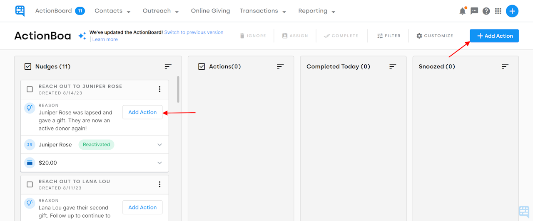The width and height of the screenshot is (533, 221).
Task: Click the Assign toolbar button
Action: pyautogui.click(x=295, y=36)
